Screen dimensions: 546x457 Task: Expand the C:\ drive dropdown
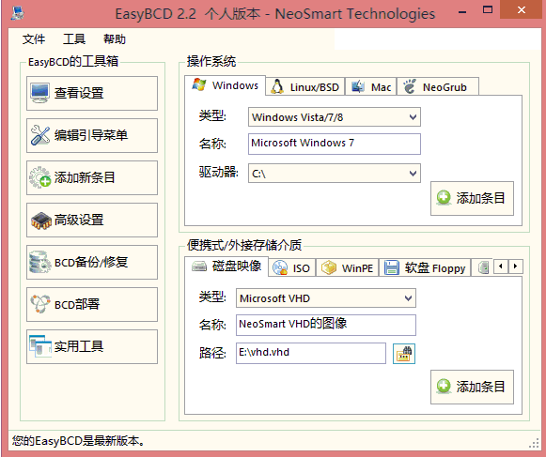pyautogui.click(x=413, y=173)
